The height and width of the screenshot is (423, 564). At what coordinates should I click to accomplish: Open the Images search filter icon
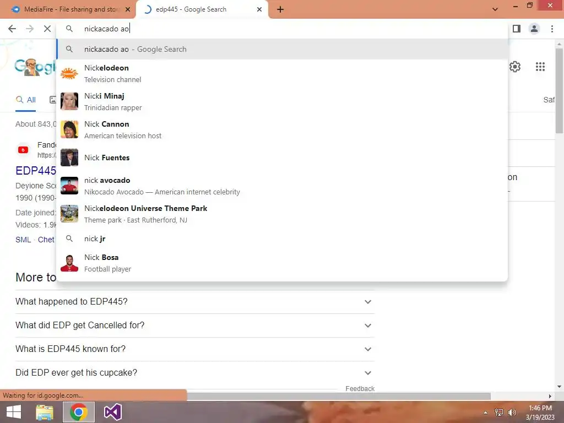(53, 100)
